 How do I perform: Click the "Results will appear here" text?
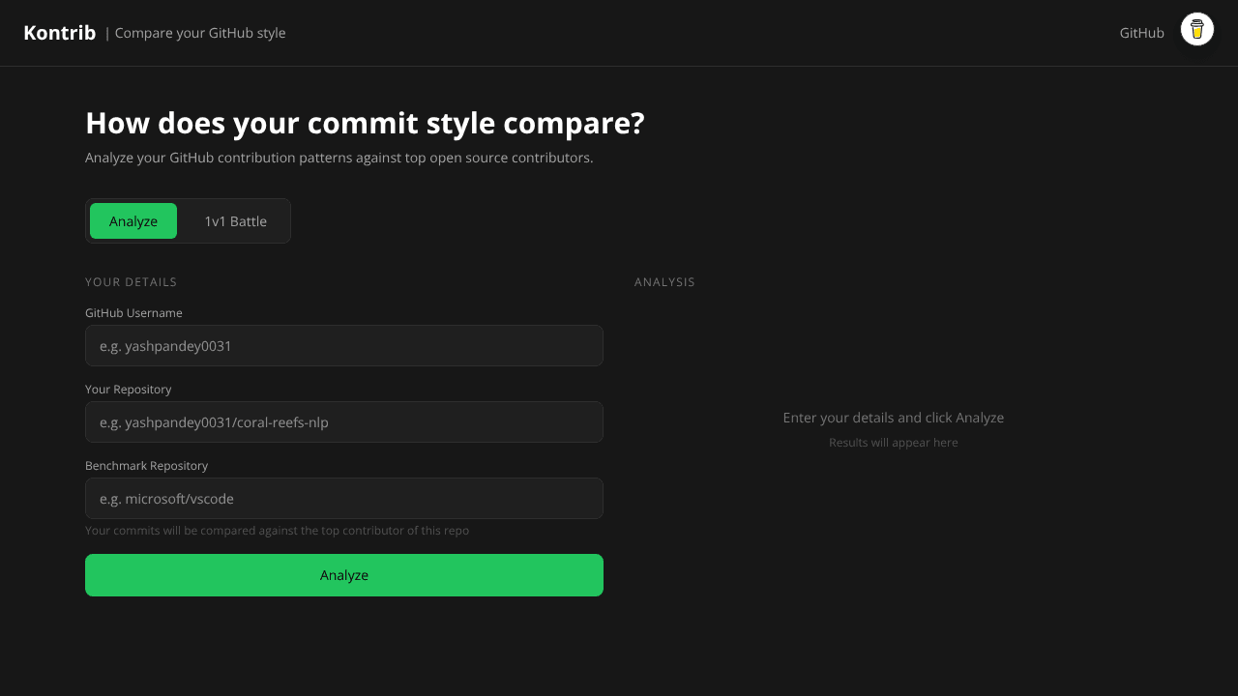894,443
